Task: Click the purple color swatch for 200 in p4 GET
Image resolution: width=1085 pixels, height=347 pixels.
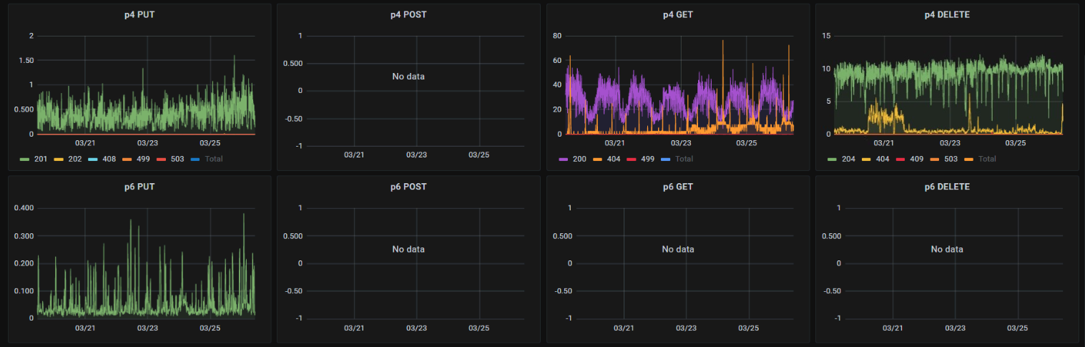Action: 564,159
